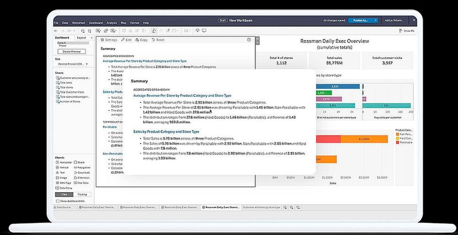Select the Data Story object

[x=64, y=188]
